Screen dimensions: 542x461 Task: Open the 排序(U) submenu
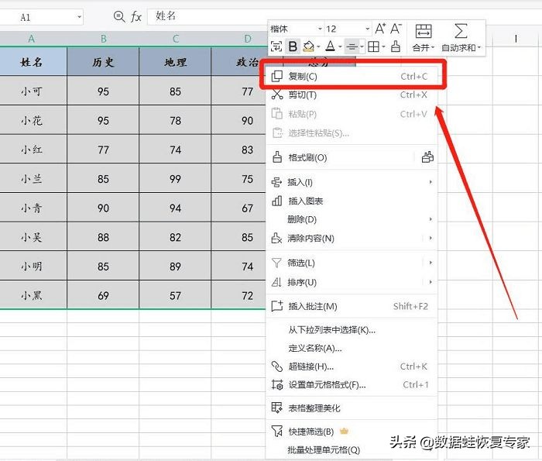352,282
